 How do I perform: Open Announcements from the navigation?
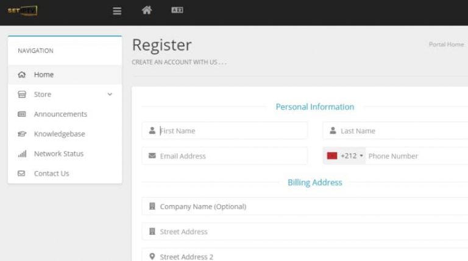60,114
